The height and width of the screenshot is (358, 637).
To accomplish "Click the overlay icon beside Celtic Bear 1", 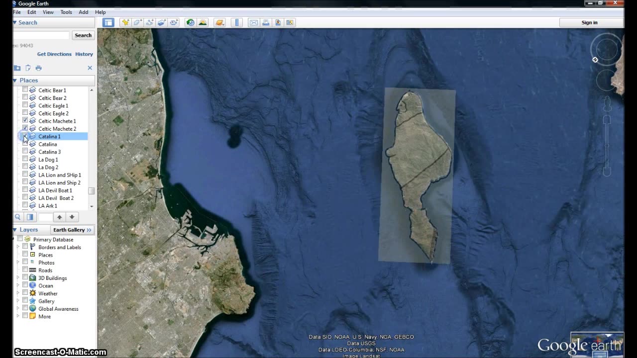I will [32, 90].
